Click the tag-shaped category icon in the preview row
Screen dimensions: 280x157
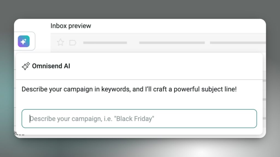click(72, 42)
